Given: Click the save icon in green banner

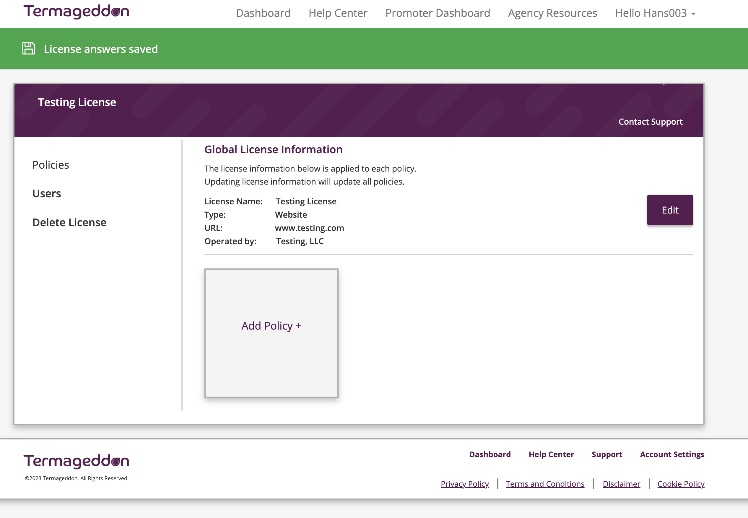Looking at the screenshot, I should click(x=29, y=48).
